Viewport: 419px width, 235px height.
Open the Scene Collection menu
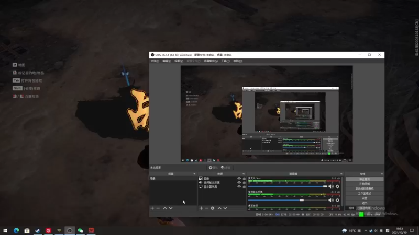coord(211,61)
